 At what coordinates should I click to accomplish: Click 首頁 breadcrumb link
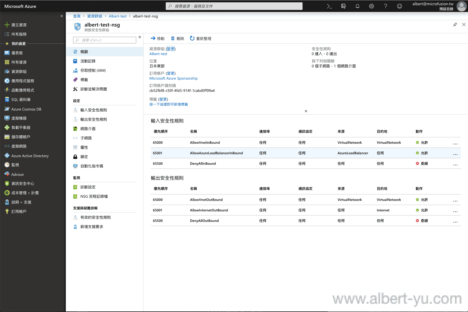click(77, 16)
